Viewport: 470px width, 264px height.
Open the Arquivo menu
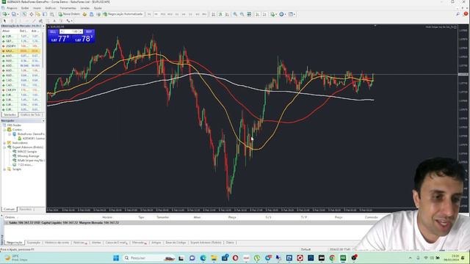pos(12,8)
